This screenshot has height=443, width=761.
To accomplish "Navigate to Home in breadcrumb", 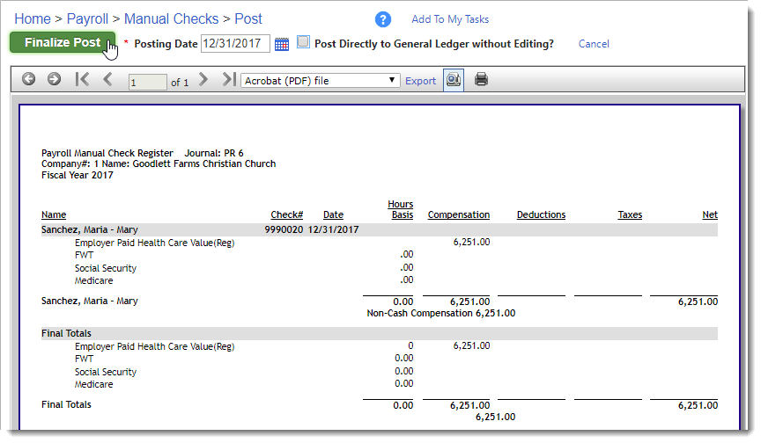I will [x=33, y=18].
